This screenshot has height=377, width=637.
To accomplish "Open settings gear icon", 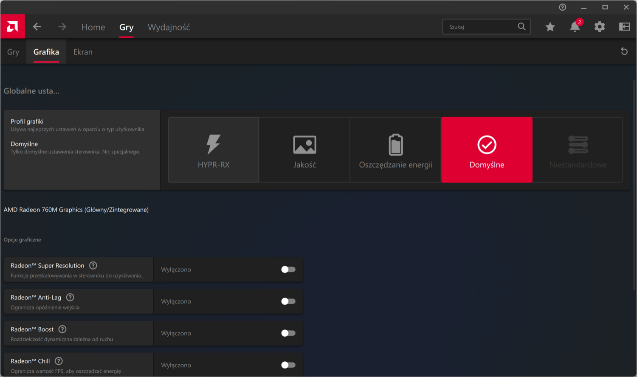I will click(600, 27).
